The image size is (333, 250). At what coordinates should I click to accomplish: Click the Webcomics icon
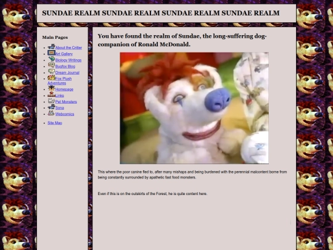[x=51, y=113]
